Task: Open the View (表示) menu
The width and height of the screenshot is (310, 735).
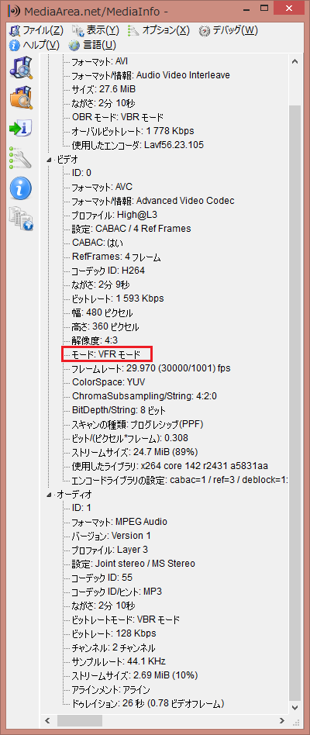Action: (x=102, y=30)
